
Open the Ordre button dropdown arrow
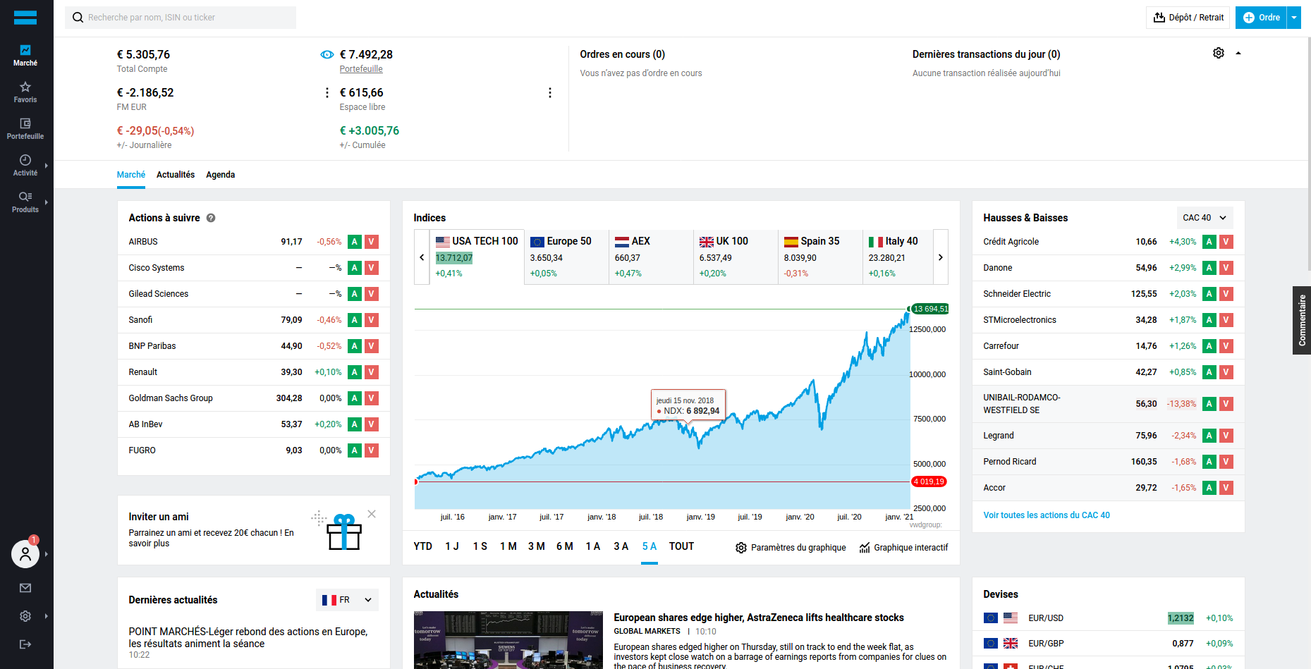(1294, 18)
